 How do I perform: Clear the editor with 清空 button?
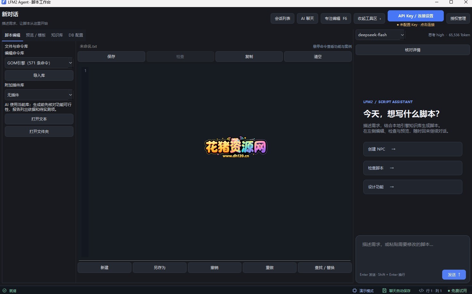[318, 57]
